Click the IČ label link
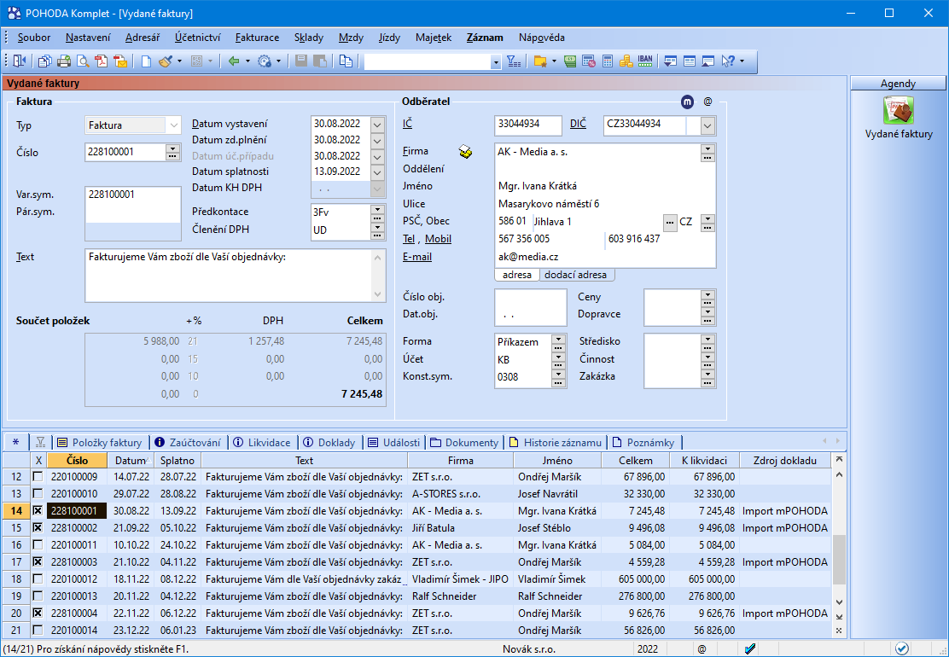The width and height of the screenshot is (949, 657). point(407,124)
